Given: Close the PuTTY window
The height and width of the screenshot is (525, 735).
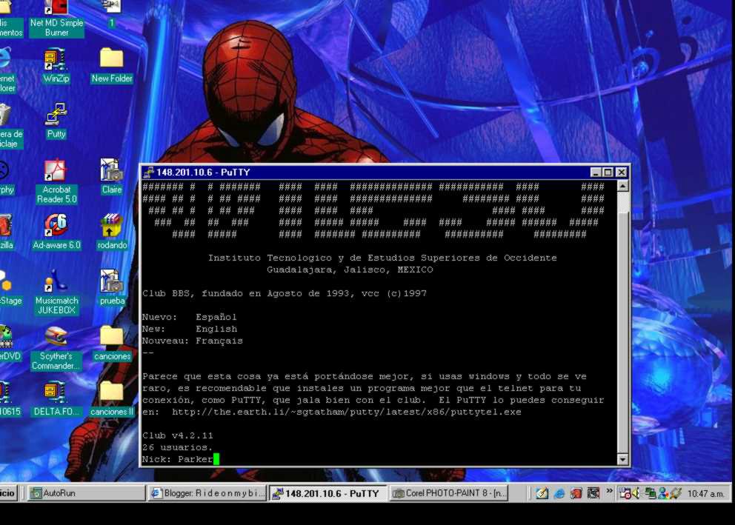Looking at the screenshot, I should 621,173.
